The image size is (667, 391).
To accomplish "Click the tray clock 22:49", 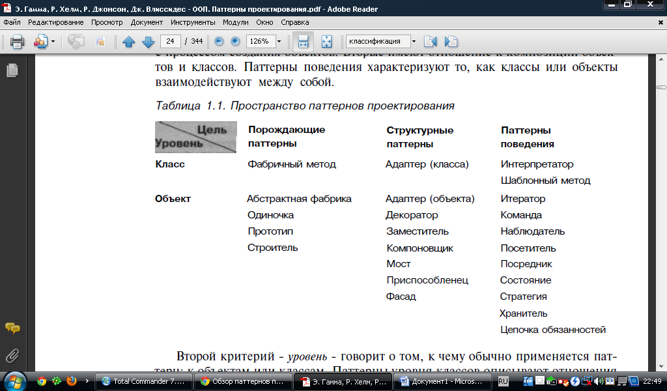I will point(652,381).
